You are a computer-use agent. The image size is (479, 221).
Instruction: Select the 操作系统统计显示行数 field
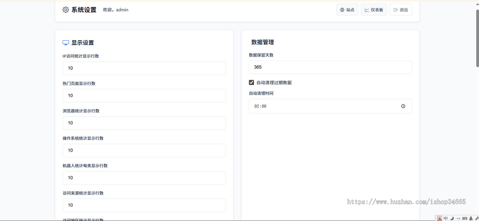[144, 150]
